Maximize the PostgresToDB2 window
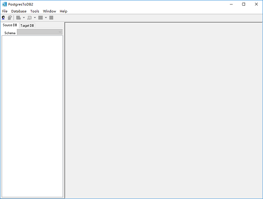 (x=244, y=4)
